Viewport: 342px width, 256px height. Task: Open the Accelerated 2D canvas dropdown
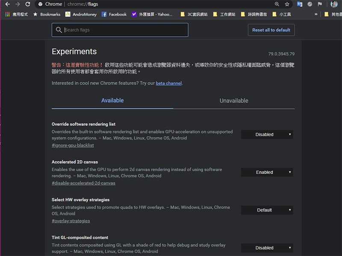click(x=267, y=172)
